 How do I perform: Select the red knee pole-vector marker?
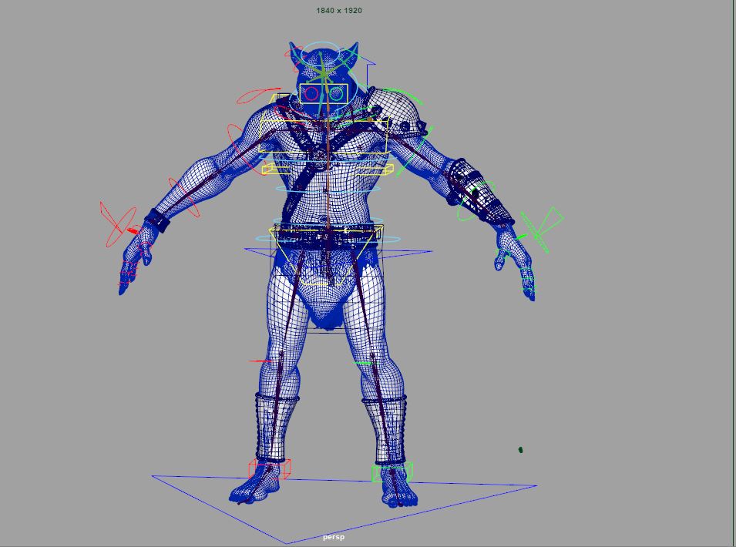tap(259, 361)
